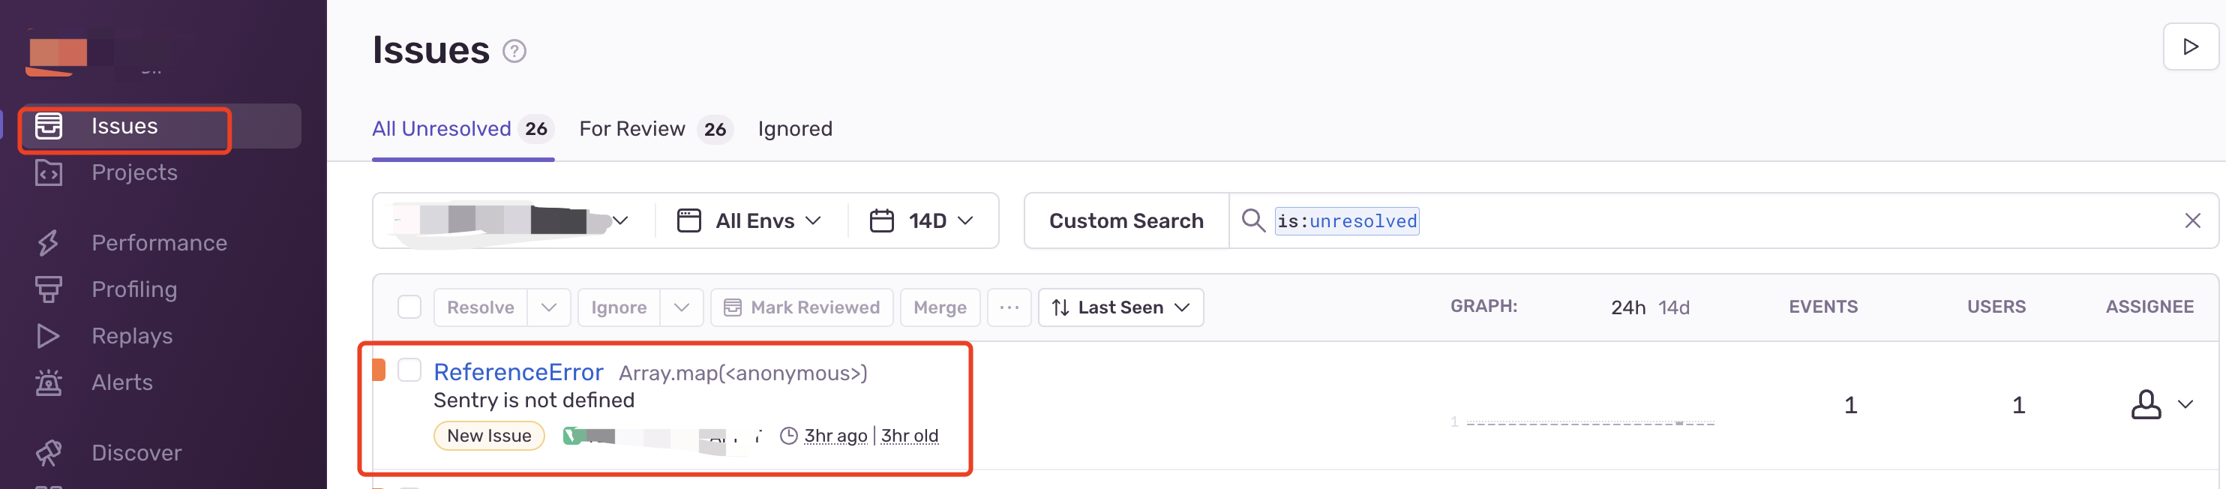
Task: Expand the assignee dropdown for ReferenceError
Action: tap(2185, 404)
